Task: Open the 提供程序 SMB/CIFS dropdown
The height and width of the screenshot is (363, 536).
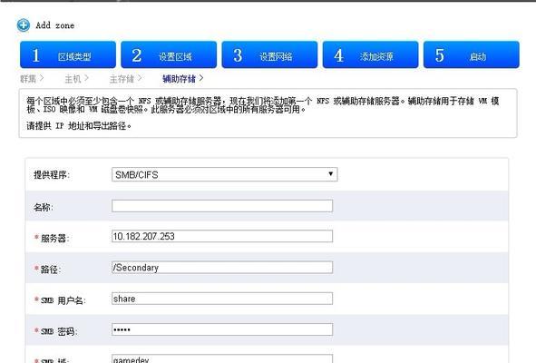Action: pyautogui.click(x=224, y=174)
